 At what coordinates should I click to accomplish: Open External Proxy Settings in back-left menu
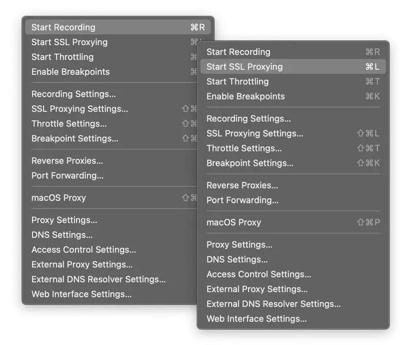click(82, 265)
